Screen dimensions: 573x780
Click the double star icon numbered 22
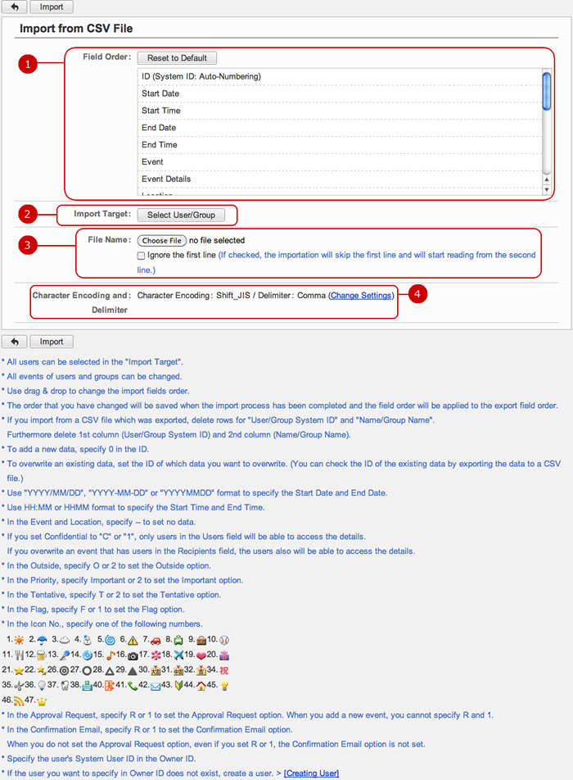[x=42, y=671]
